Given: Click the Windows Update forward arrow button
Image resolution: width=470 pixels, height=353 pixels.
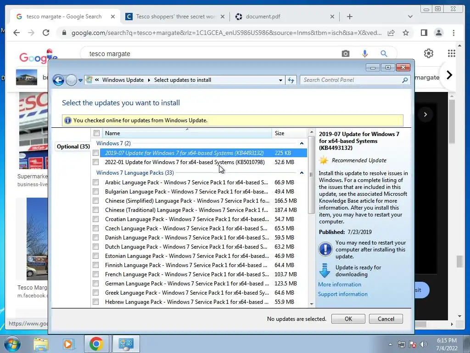Looking at the screenshot, I should click(71, 80).
